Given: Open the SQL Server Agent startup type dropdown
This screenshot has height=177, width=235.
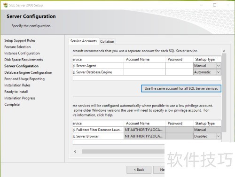Looking at the screenshot, I should (x=218, y=66).
